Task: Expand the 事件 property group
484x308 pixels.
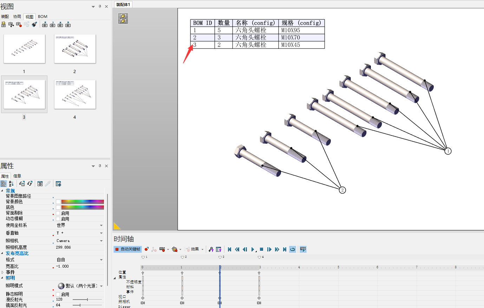Action: [2, 272]
